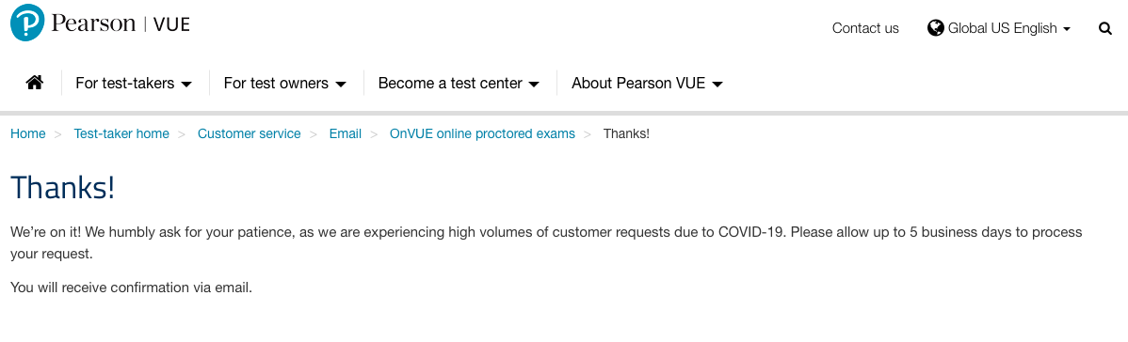The width and height of the screenshot is (1128, 342).
Task: Expand the For test owners menu
Action: coord(285,84)
